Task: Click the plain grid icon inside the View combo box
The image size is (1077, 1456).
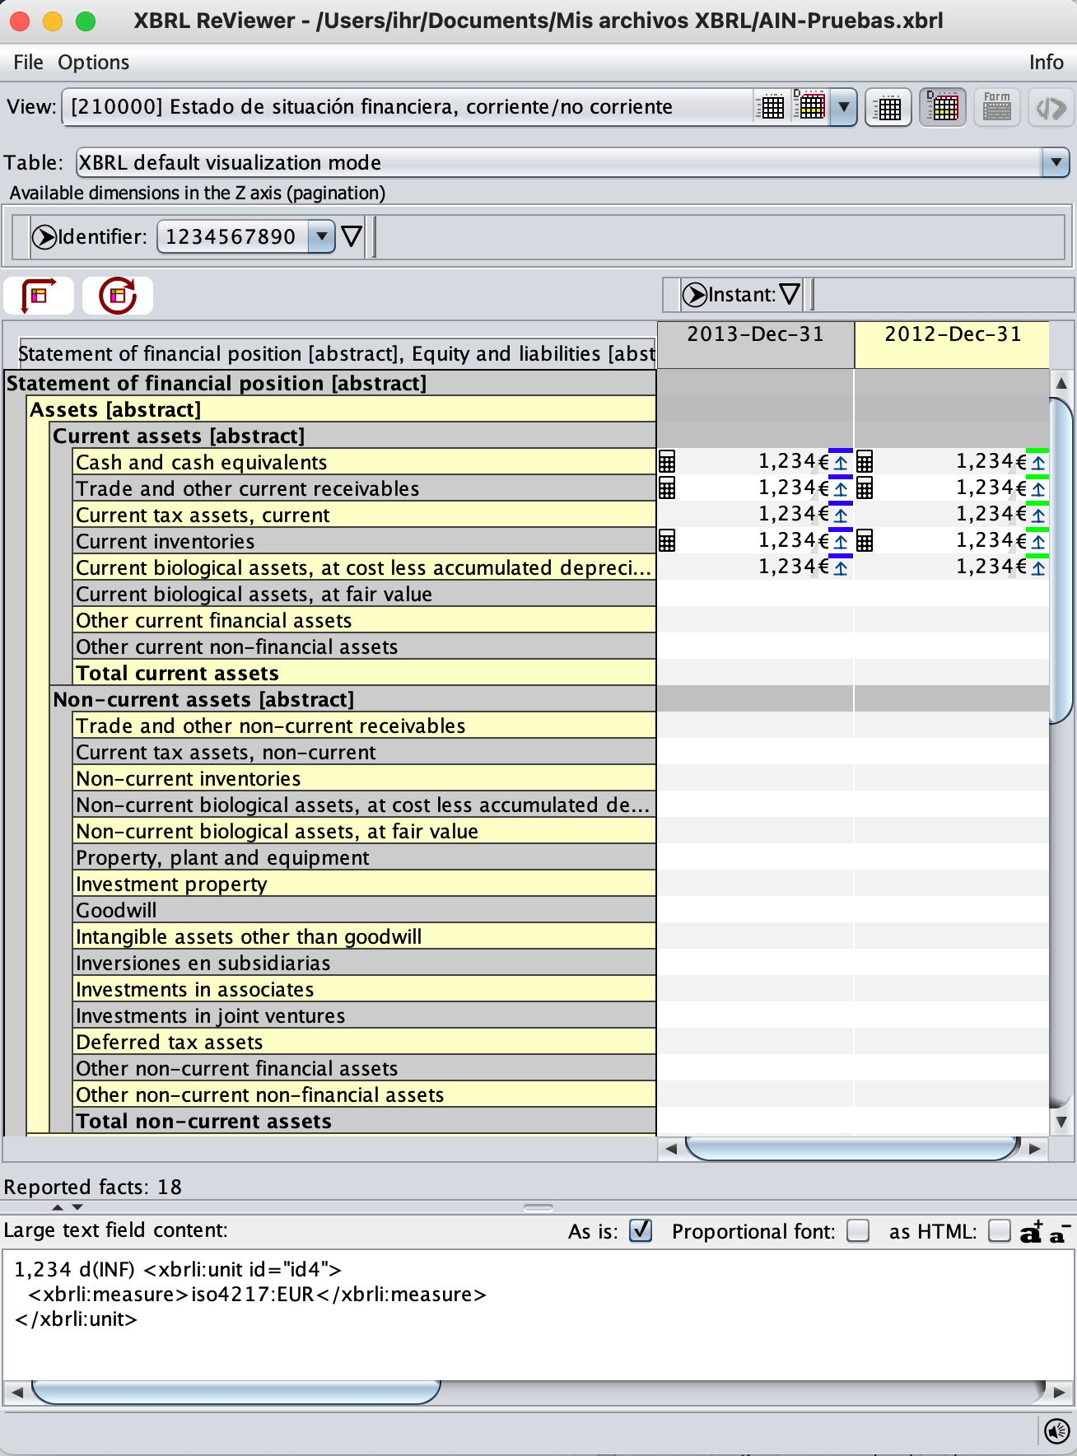Action: coord(772,107)
